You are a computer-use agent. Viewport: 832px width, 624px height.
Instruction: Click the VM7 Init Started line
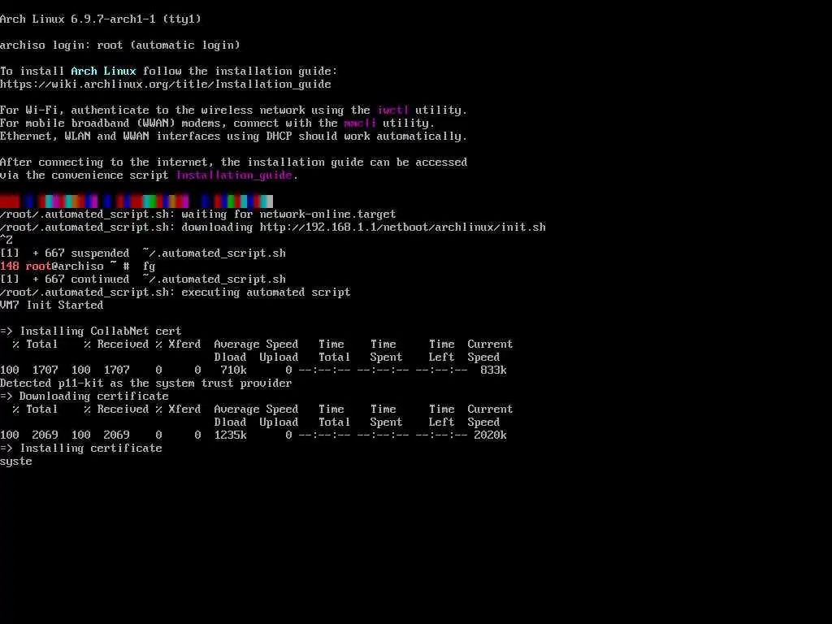coord(51,305)
